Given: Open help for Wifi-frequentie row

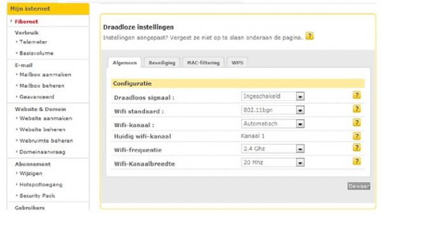Looking at the screenshot, I should 357,147.
